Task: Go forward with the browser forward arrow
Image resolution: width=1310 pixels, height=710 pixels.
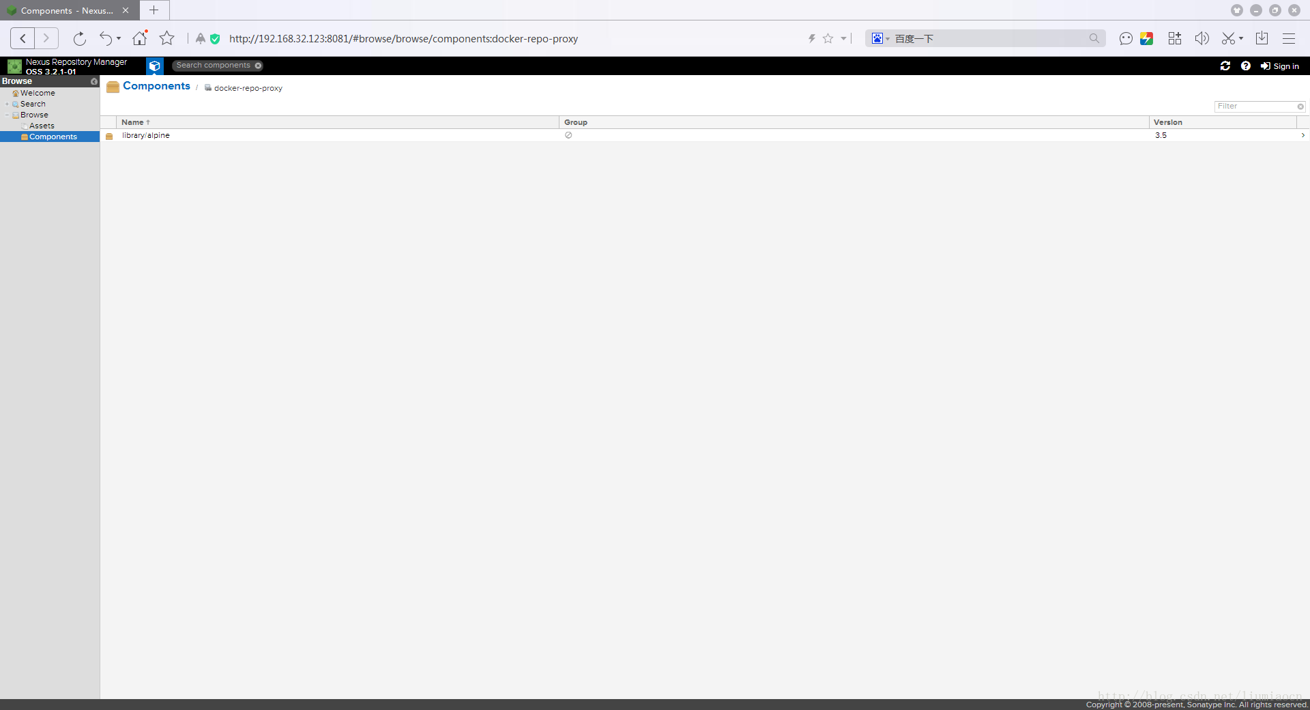Action: coord(46,38)
